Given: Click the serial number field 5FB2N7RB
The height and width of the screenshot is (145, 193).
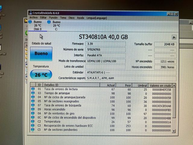Looking at the screenshot, I should tap(106, 50).
